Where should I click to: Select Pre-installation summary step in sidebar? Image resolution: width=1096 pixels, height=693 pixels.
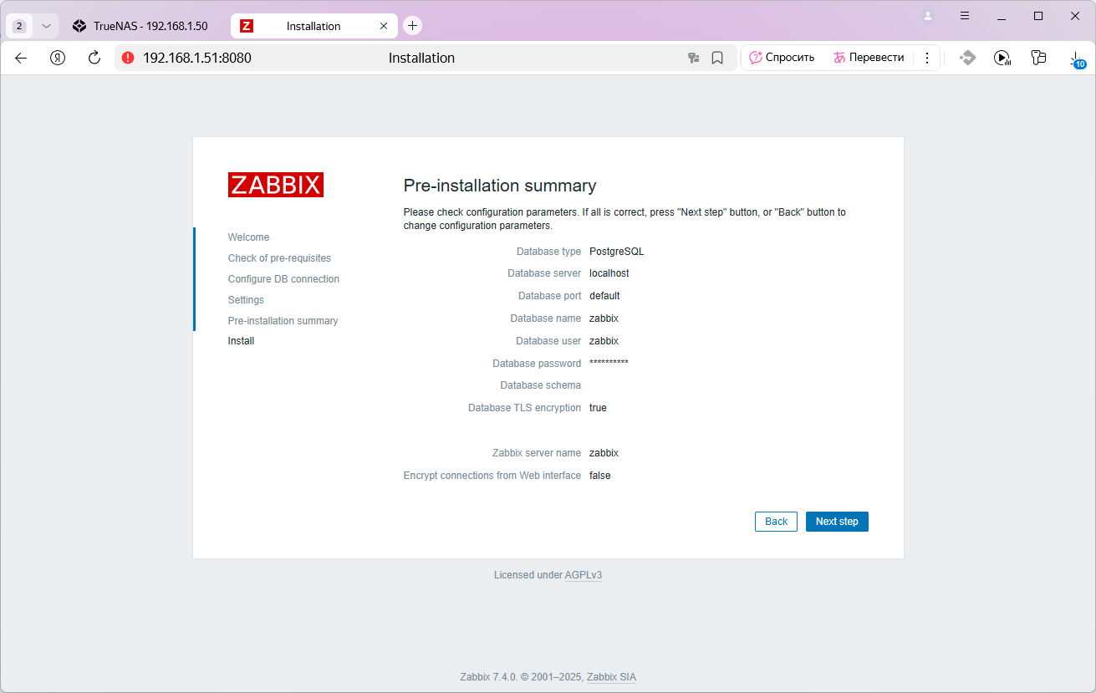pyautogui.click(x=283, y=321)
